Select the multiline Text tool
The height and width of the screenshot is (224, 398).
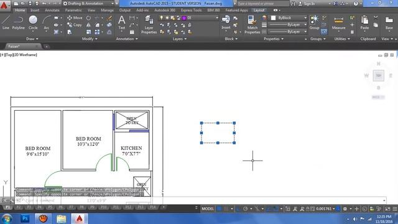[x=122, y=22]
